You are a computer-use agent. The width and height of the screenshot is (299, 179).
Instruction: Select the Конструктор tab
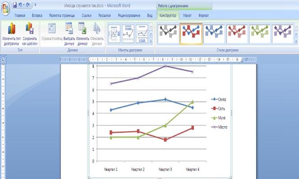pyautogui.click(x=168, y=15)
